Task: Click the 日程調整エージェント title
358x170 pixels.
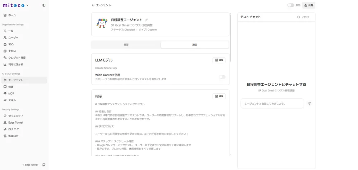Action: tap(127, 20)
